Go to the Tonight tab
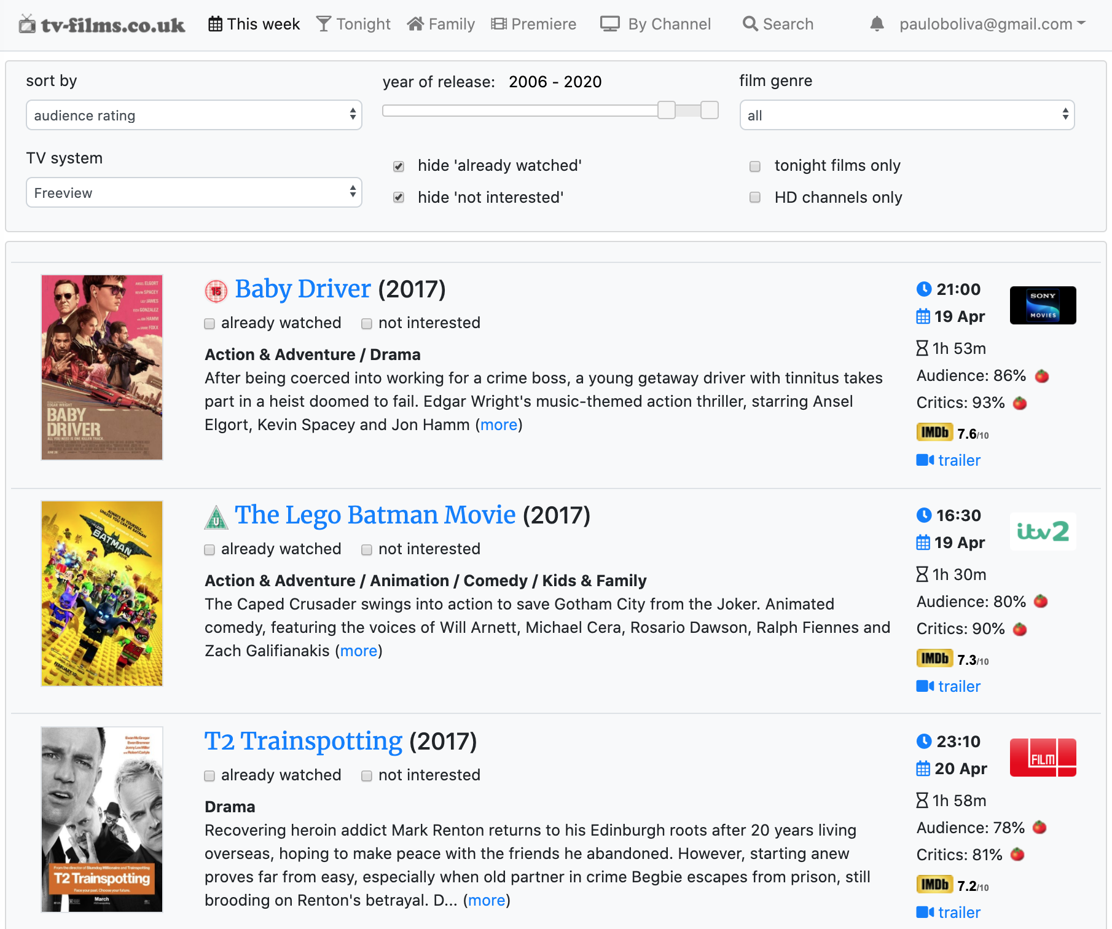 coord(354,24)
